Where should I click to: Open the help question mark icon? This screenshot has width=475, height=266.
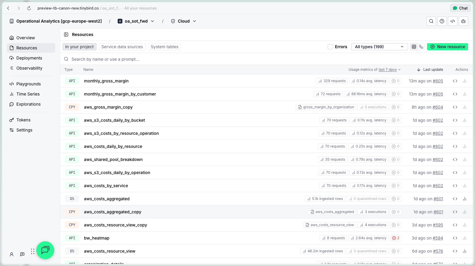tap(442, 21)
